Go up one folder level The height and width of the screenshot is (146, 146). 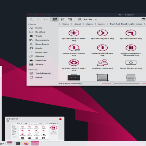coord(46,19)
